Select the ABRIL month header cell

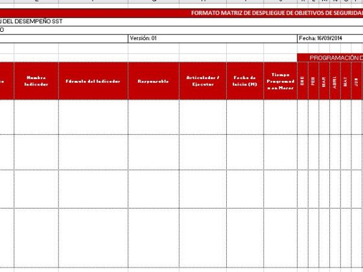point(335,81)
